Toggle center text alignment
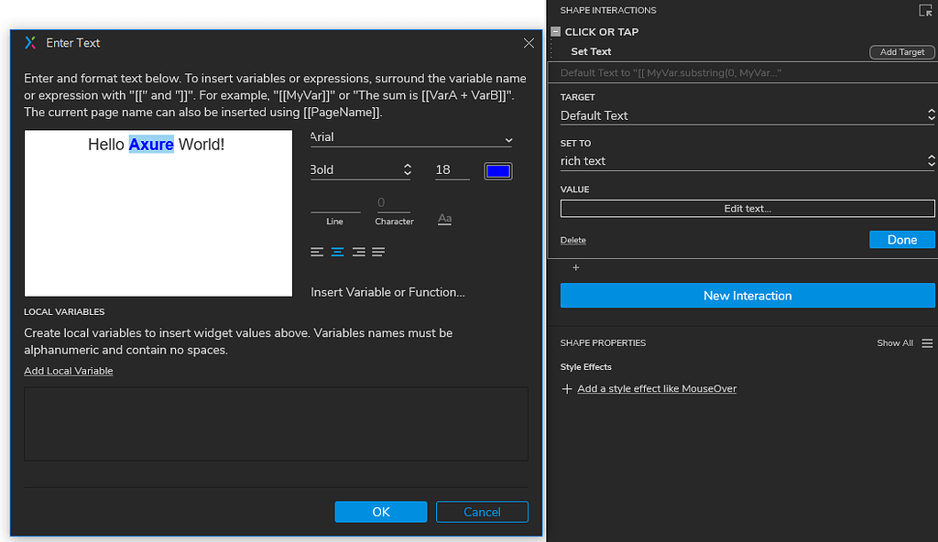 coord(337,252)
